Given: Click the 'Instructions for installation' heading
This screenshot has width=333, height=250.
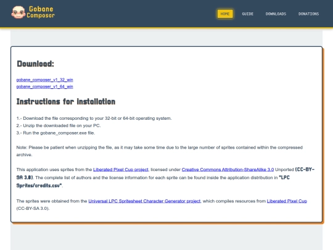Looking at the screenshot, I should pos(66,102).
